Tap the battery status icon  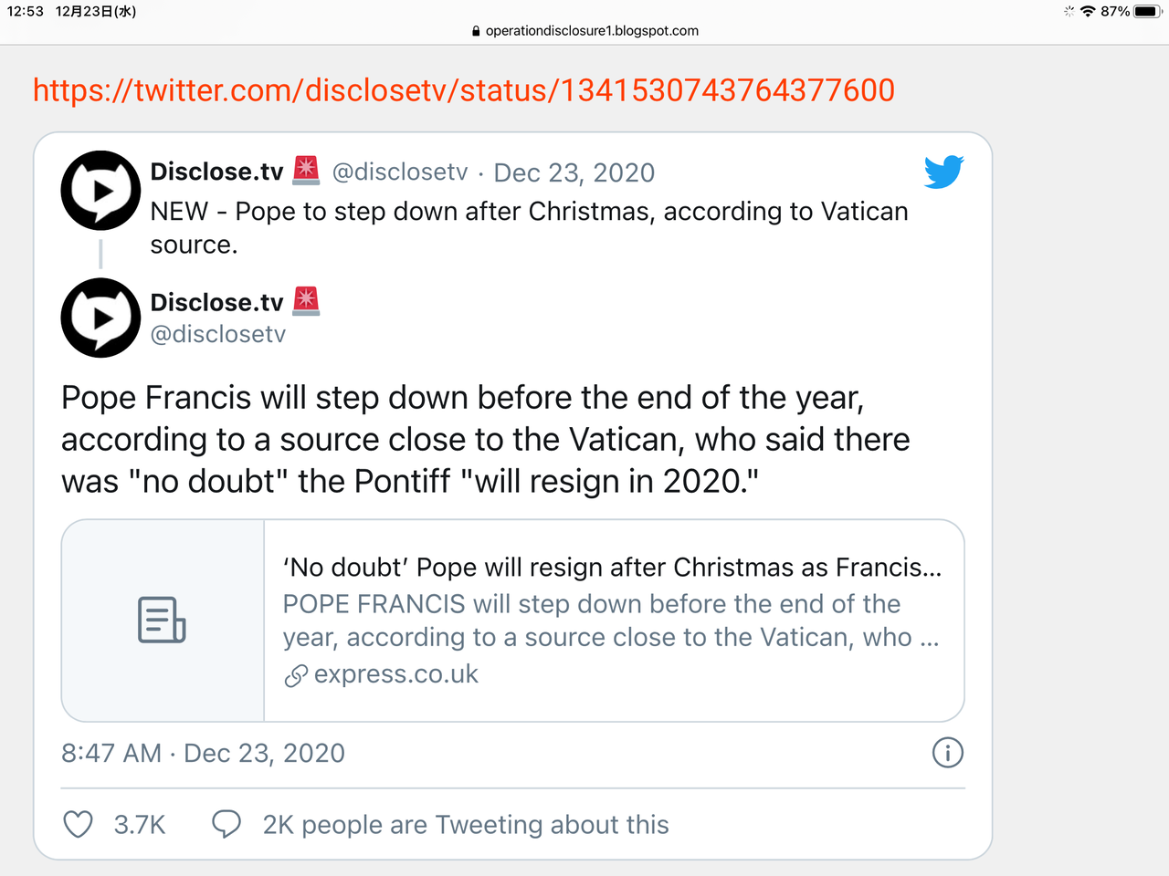(x=1147, y=12)
